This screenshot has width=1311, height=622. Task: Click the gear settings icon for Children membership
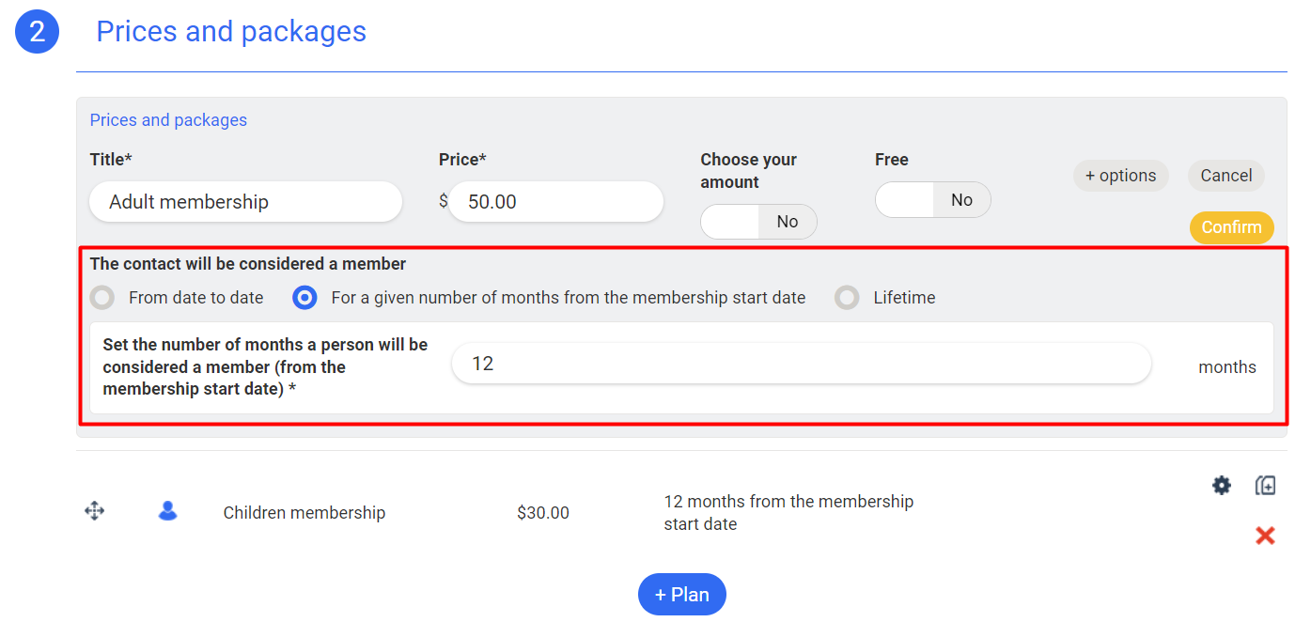[1221, 486]
